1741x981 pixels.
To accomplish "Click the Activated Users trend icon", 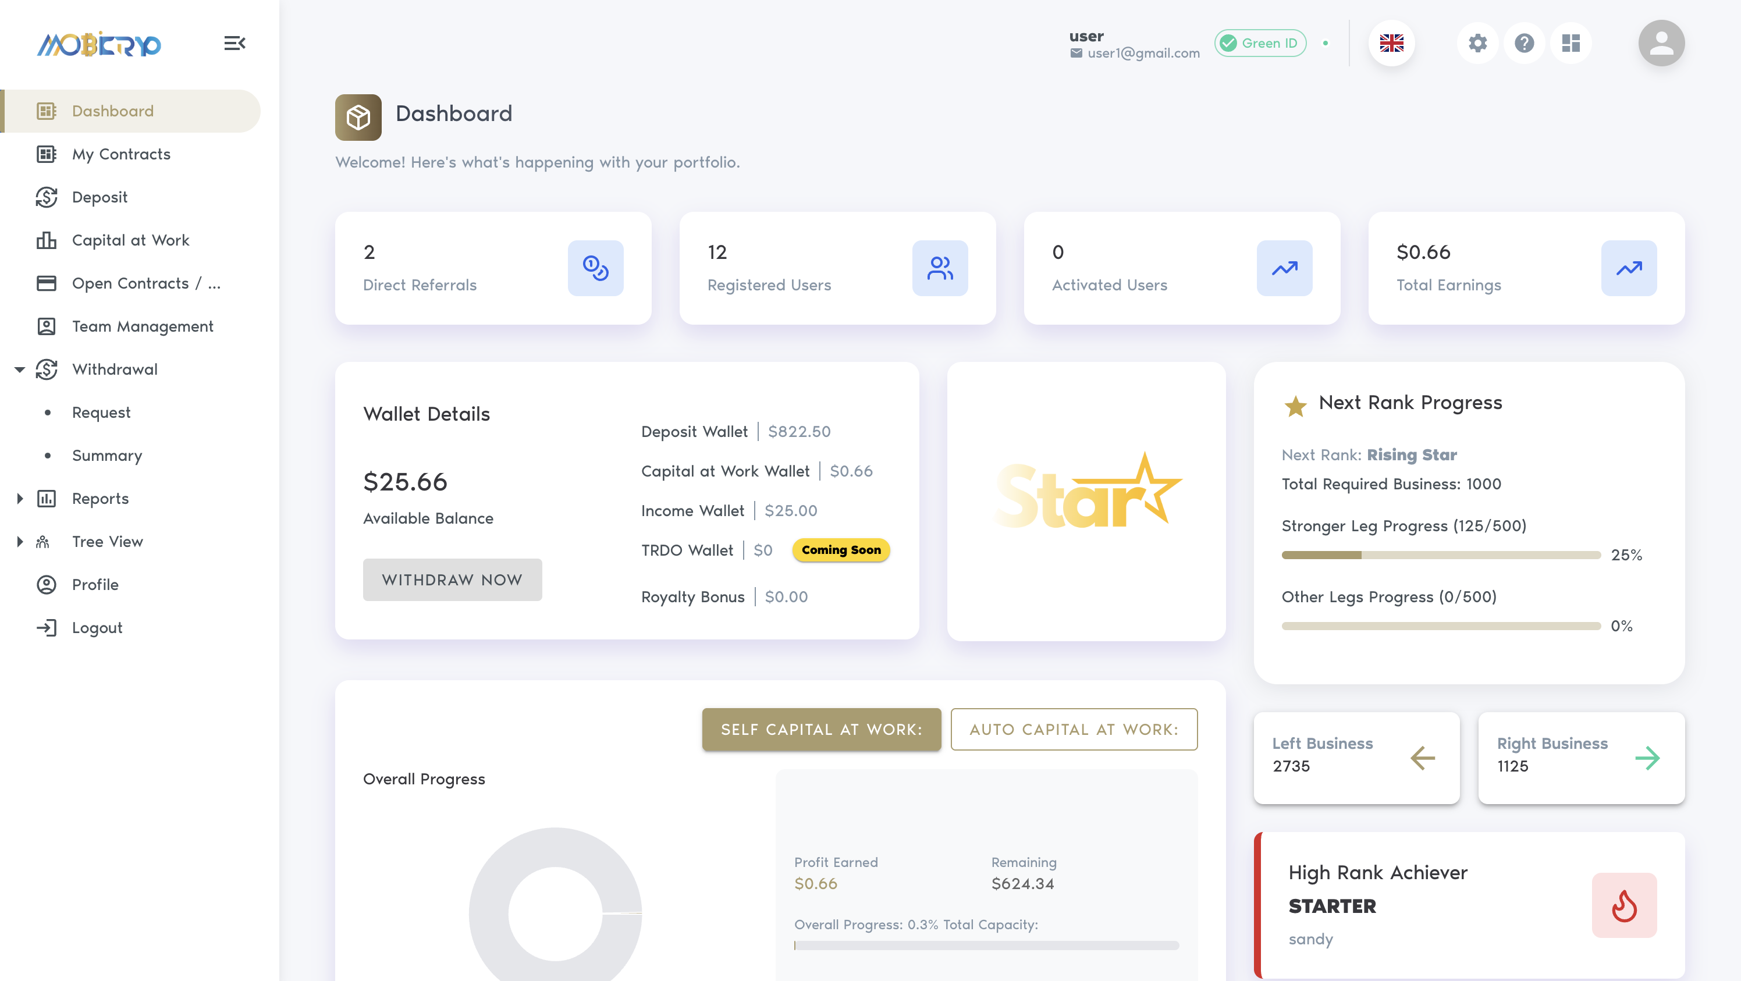I will pyautogui.click(x=1284, y=268).
